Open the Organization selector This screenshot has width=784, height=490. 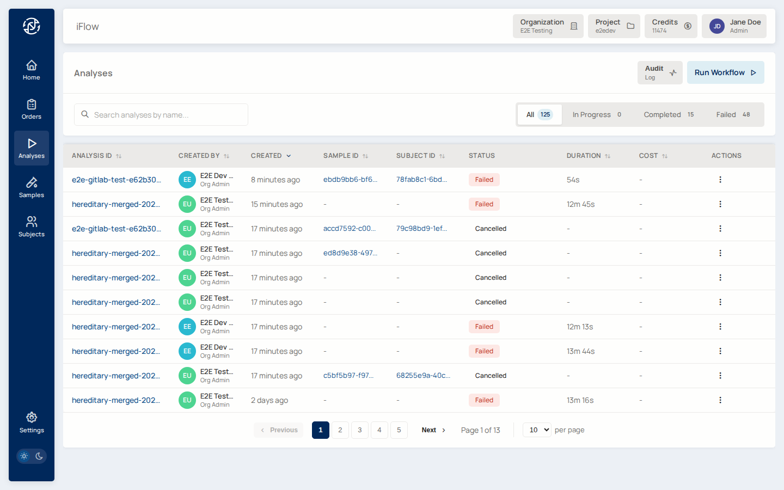pos(548,26)
